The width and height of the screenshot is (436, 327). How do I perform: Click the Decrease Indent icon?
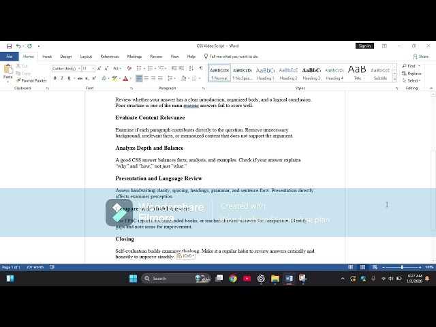click(174, 68)
